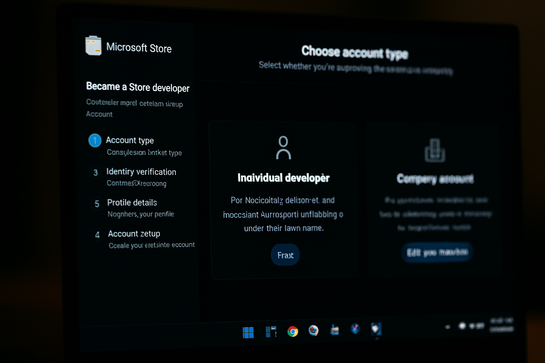Screen dimensions: 545x363
Task: Click 'Nognhers, your penfile' subtitle
Action: (x=141, y=214)
